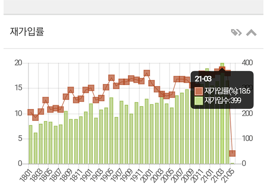The width and height of the screenshot is (267, 189).
Task: Click the 재가입률 panel title
Action: pyautogui.click(x=27, y=32)
